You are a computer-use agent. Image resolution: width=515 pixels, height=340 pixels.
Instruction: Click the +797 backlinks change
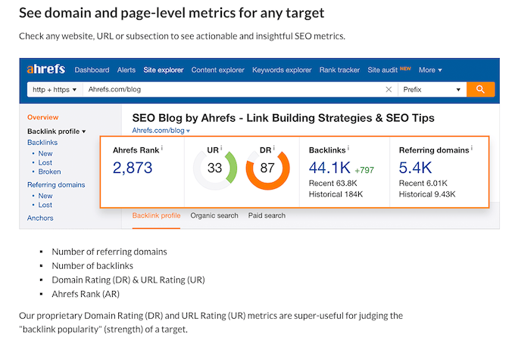tap(364, 170)
